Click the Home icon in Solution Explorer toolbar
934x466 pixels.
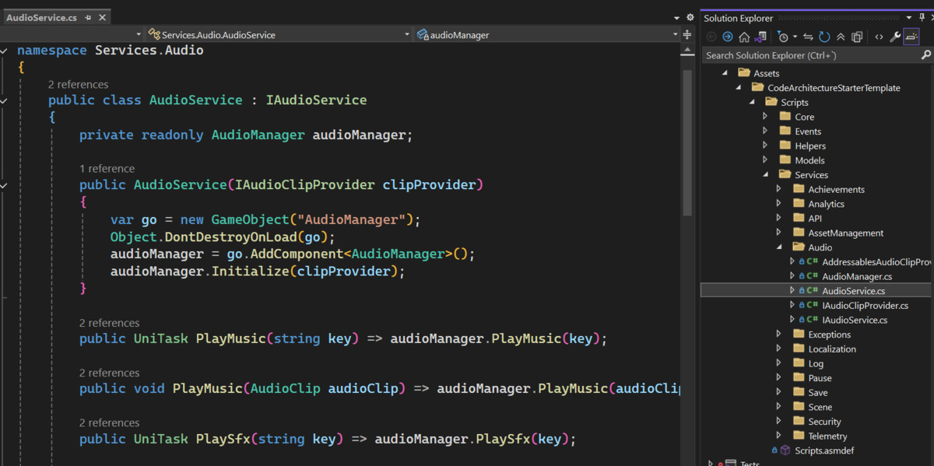tap(744, 36)
